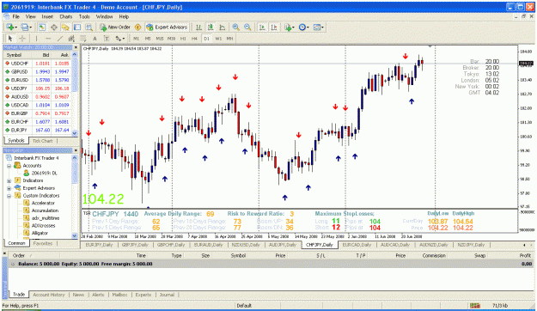Switch timeframe to H4
This screenshot has height=311, width=537.
(194, 39)
